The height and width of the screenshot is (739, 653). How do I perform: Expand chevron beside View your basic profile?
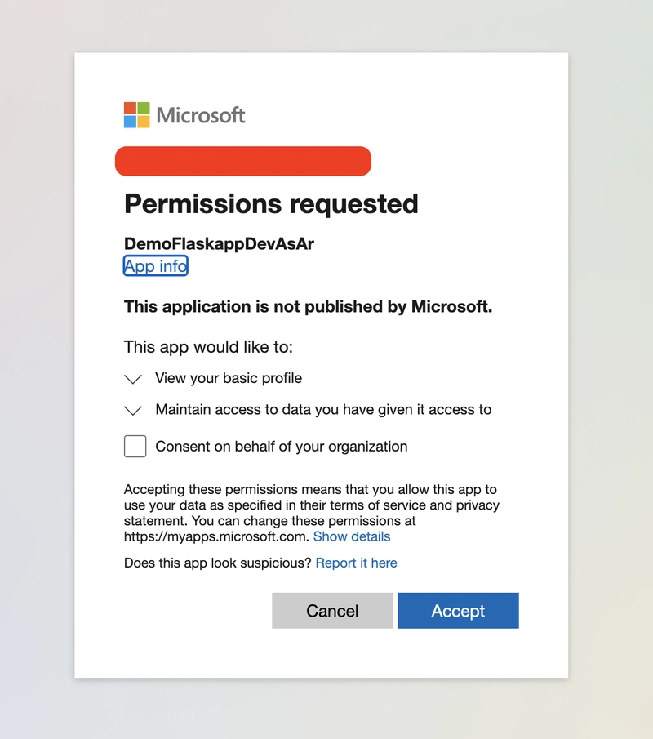(133, 379)
